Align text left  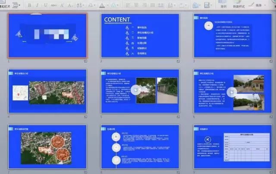(128, 5)
